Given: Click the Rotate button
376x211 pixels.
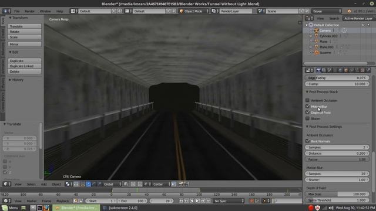Looking at the screenshot, I should (25, 32).
